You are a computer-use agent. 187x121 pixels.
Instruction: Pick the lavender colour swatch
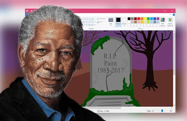[x=158, y=22]
